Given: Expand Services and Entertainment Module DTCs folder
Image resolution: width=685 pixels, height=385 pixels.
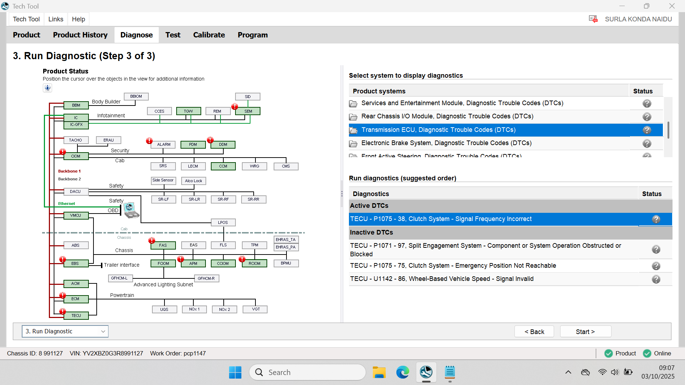Looking at the screenshot, I should pyautogui.click(x=353, y=103).
